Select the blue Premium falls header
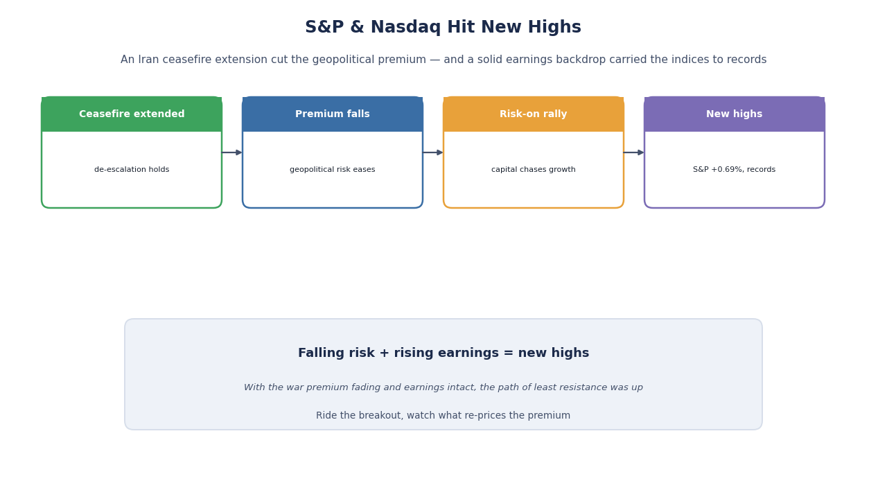The height and width of the screenshot is (499, 887). point(333,114)
